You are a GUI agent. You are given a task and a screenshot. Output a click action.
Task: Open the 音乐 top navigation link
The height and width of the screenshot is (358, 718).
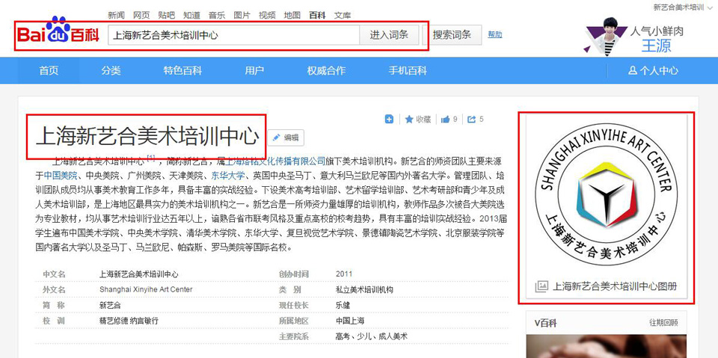pyautogui.click(x=217, y=15)
